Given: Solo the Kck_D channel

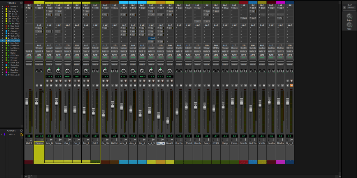Looking at the screenshot, I should tap(47, 85).
